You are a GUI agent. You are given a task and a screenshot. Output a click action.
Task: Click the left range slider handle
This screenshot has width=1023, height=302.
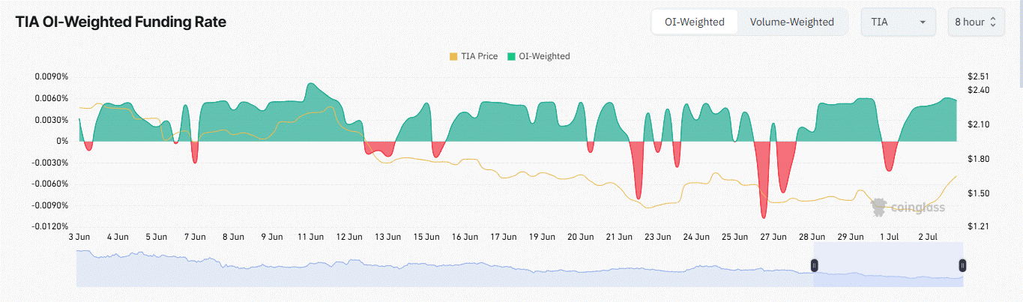coord(815,265)
